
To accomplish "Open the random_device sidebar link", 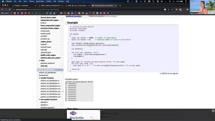I will click(x=46, y=42).
